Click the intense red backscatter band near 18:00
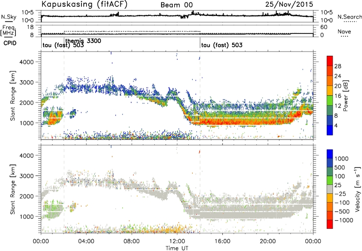The image size is (362, 251). click(245, 121)
